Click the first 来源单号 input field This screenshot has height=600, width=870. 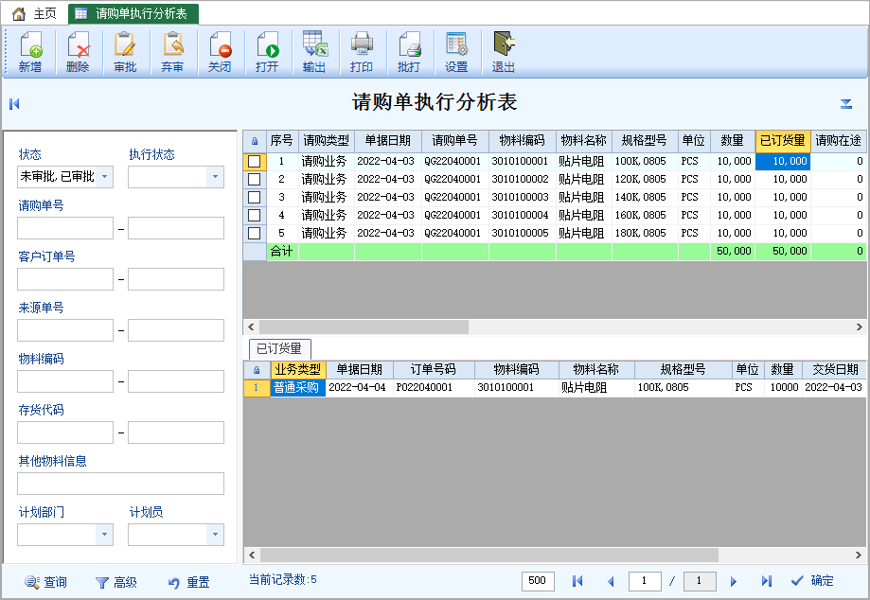(x=65, y=330)
